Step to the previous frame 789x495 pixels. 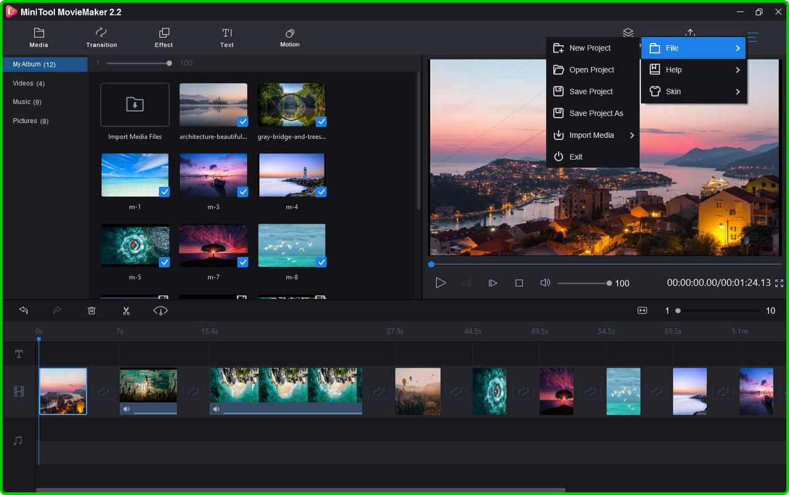[467, 283]
